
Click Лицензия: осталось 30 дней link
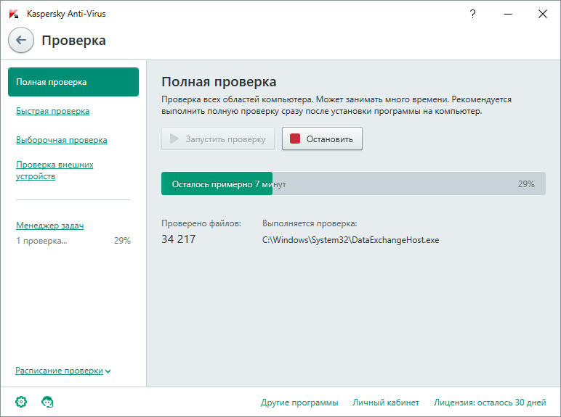pyautogui.click(x=490, y=402)
